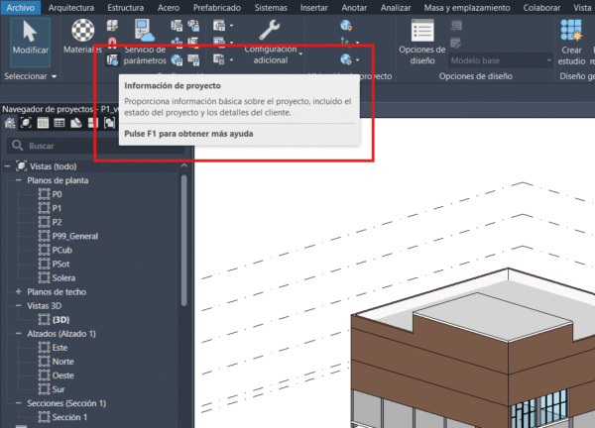The image size is (595, 428).
Task: Collapse the Alzados (Alzado 1) node
Action: coord(19,334)
